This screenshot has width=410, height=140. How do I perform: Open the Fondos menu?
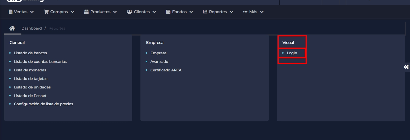coord(180,12)
